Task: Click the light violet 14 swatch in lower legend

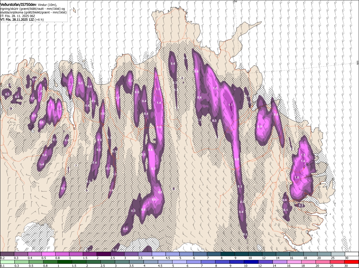Action: 280,262
